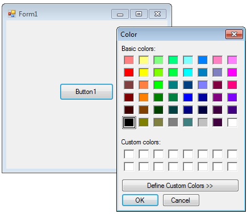
Task: Select the medium gray swatch in bottom row
Action: [x=173, y=122]
